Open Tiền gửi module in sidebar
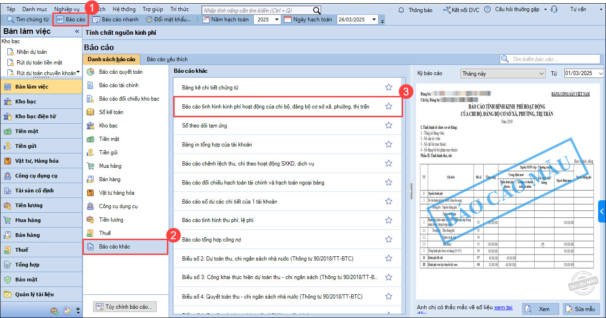This screenshot has width=606, height=318. [x=41, y=146]
